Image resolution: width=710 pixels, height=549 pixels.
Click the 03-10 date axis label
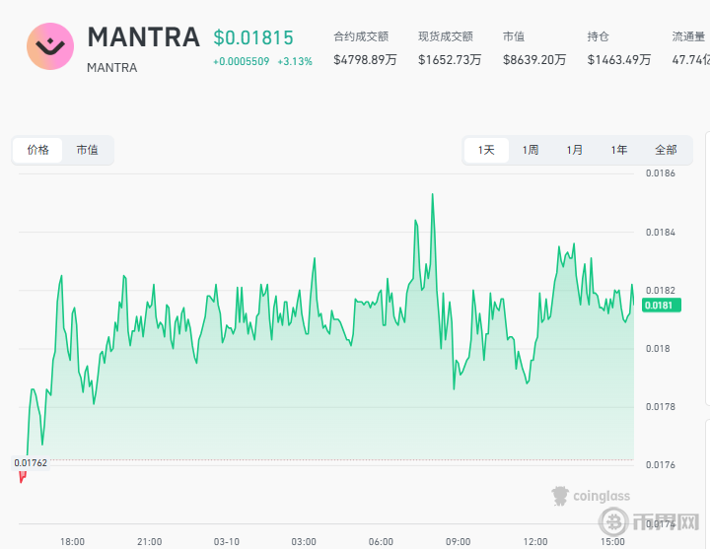pyautogui.click(x=227, y=542)
